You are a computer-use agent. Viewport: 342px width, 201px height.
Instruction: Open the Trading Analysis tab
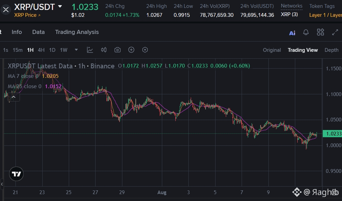tap(77, 32)
